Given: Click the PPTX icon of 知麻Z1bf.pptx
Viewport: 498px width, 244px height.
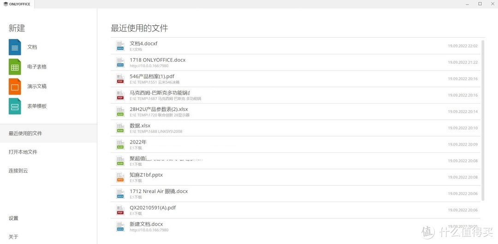Looking at the screenshot, I should click(x=120, y=177).
